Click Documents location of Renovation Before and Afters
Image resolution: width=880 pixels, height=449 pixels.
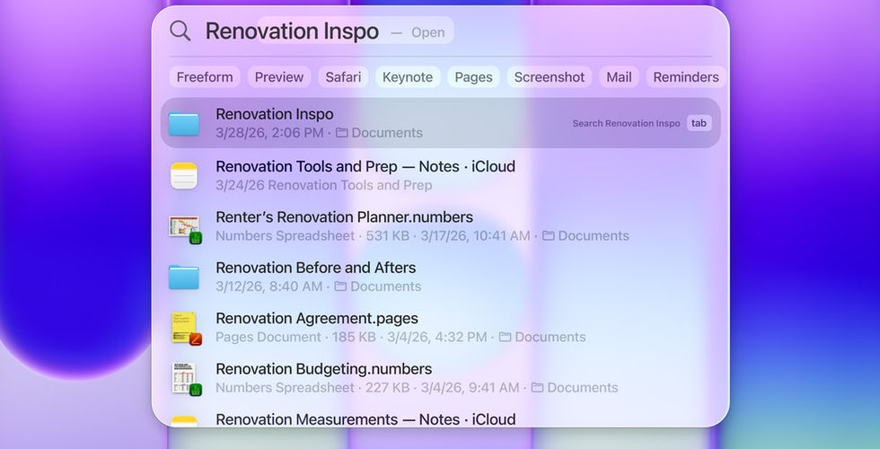click(378, 286)
